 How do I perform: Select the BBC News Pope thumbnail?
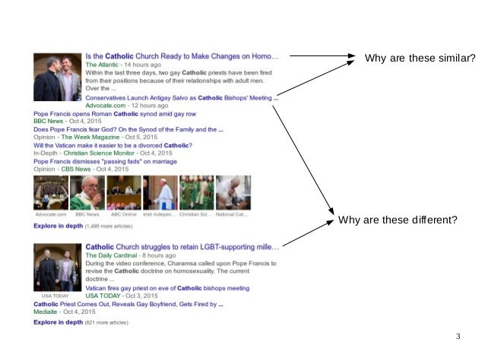[x=87, y=193]
